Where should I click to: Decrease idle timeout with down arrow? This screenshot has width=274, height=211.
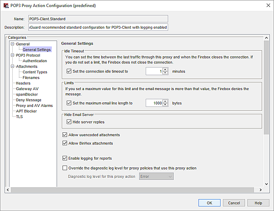click(165, 73)
